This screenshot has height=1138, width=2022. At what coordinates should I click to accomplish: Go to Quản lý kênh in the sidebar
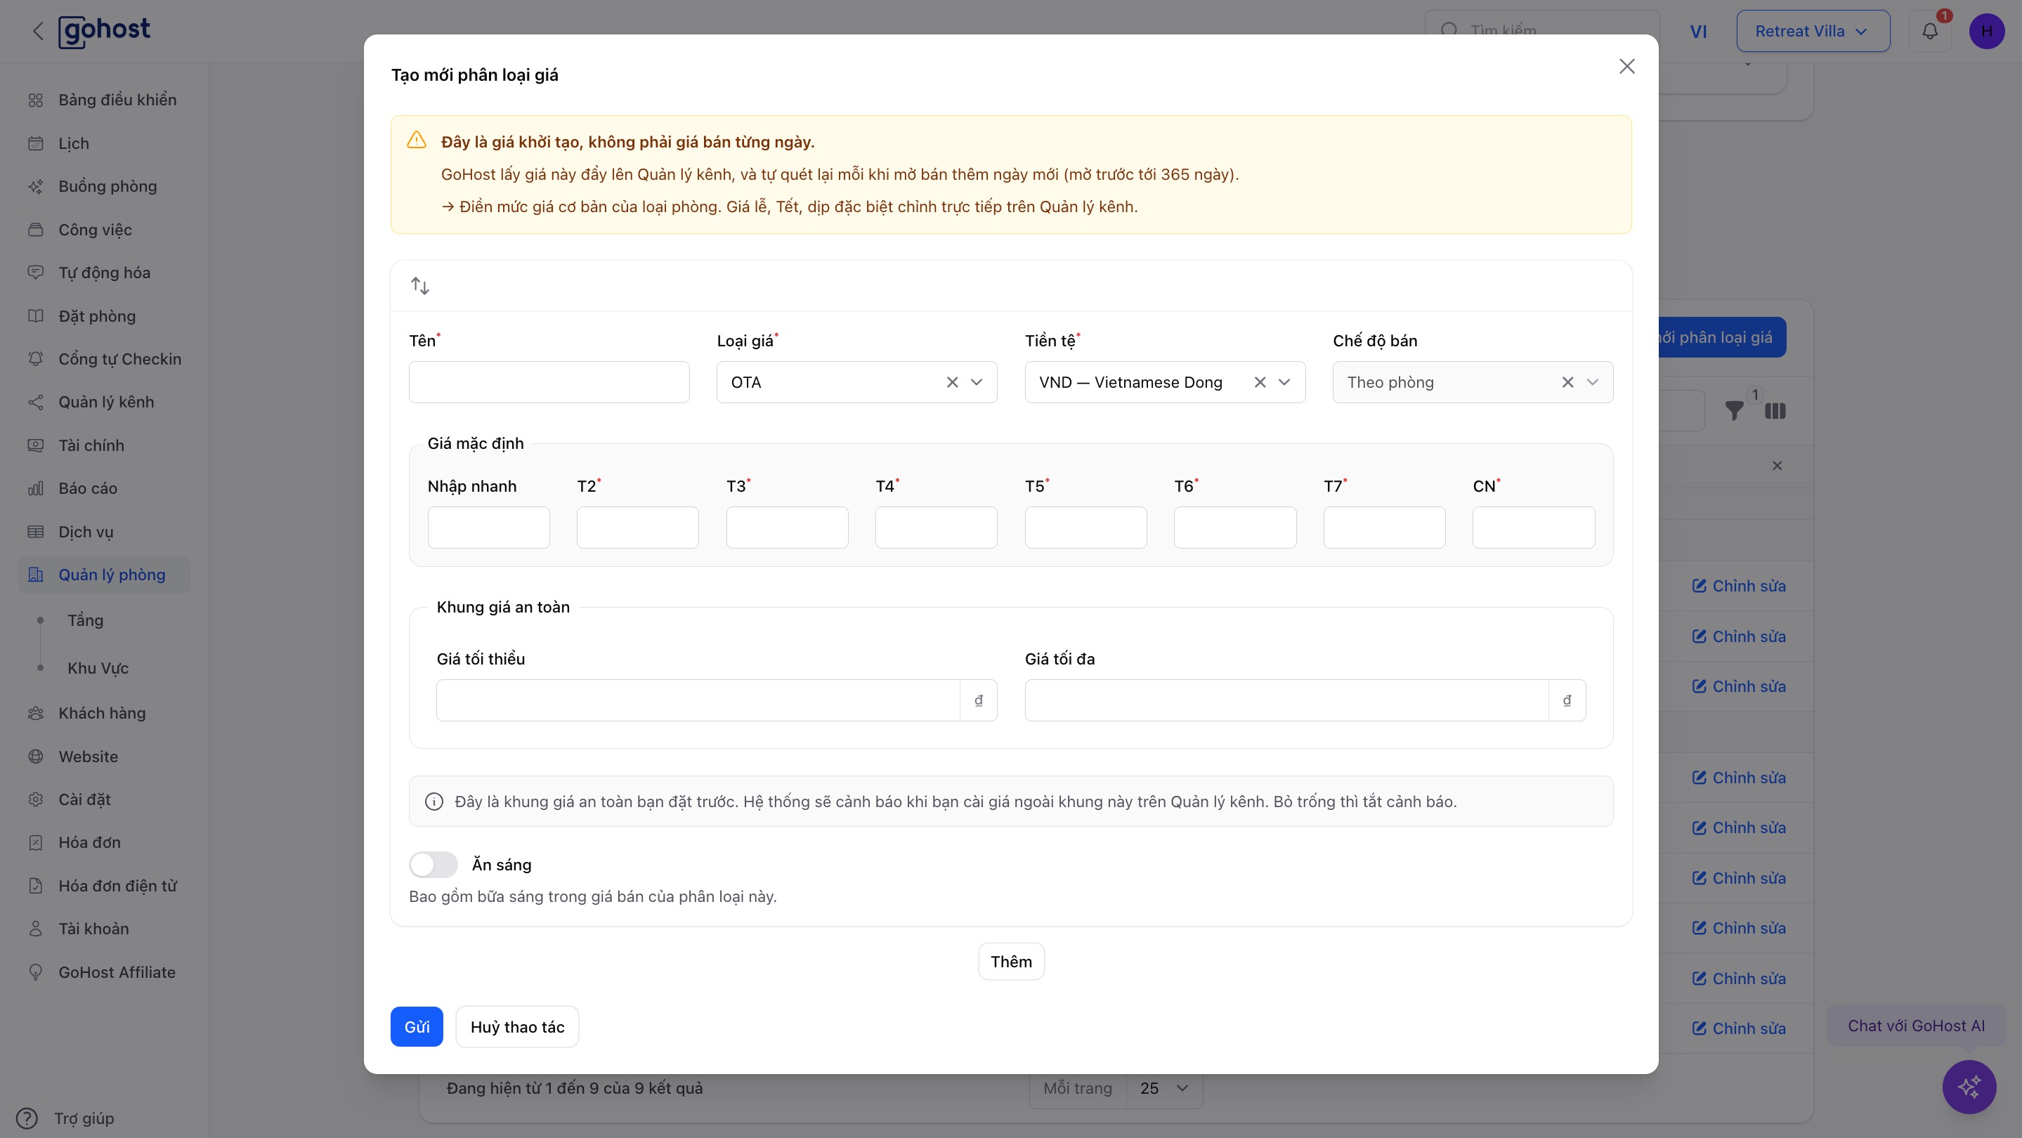pos(103,402)
